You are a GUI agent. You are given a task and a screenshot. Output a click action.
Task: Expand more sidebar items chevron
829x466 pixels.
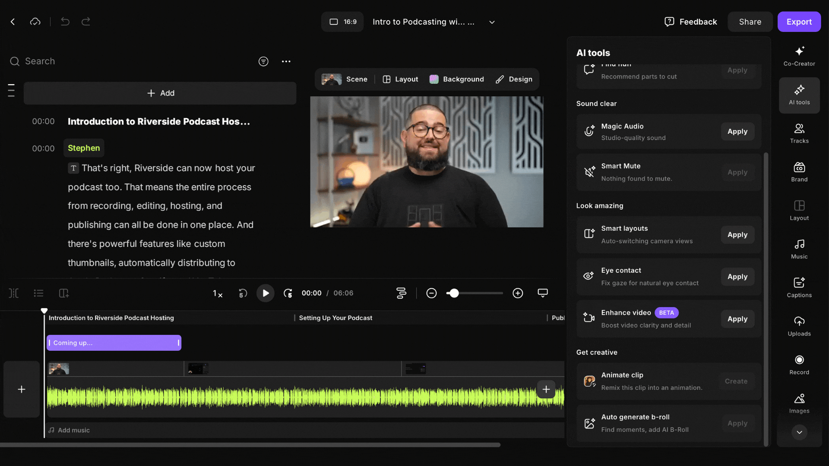coord(799,432)
